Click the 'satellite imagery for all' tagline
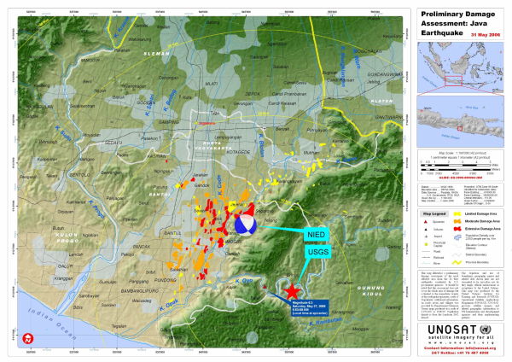This screenshot has height=362, width=512. click(x=461, y=337)
